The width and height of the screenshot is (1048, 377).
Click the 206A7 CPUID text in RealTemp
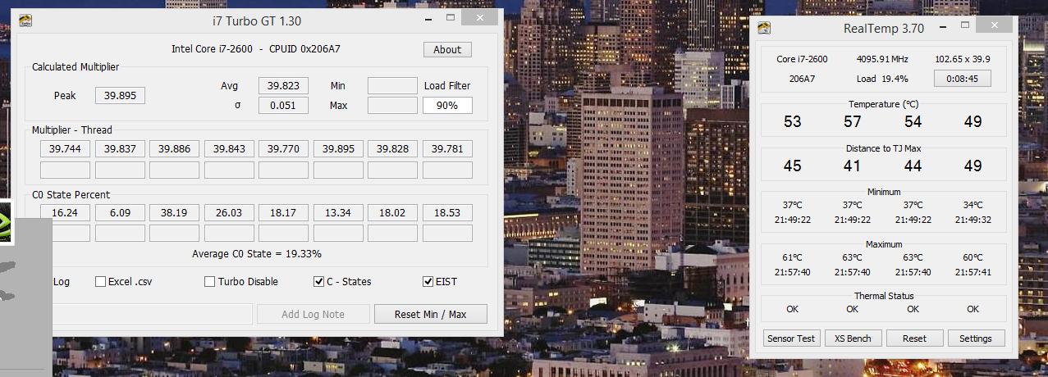point(802,79)
